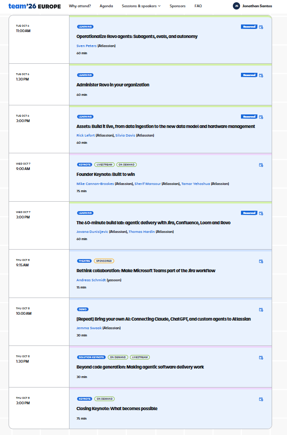
Task: Open speaker Jemma Swaak link
Action: pyautogui.click(x=89, y=328)
